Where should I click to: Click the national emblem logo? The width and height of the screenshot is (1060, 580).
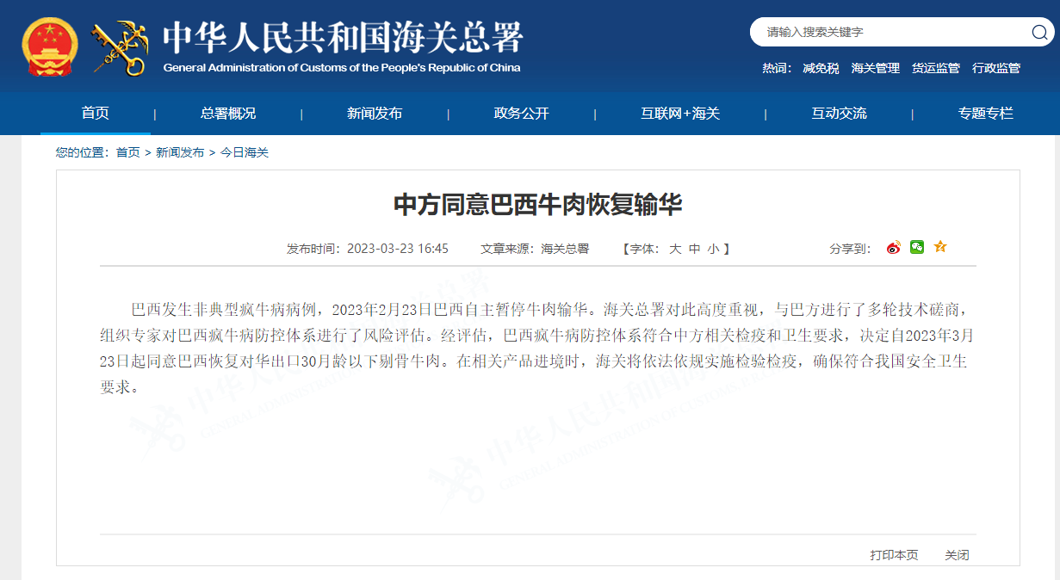pos(50,48)
